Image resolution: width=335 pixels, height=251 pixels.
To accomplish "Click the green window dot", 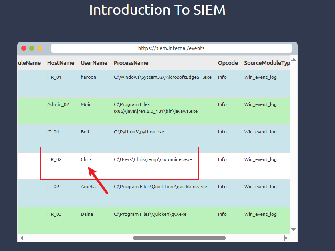I will click(x=32, y=48).
